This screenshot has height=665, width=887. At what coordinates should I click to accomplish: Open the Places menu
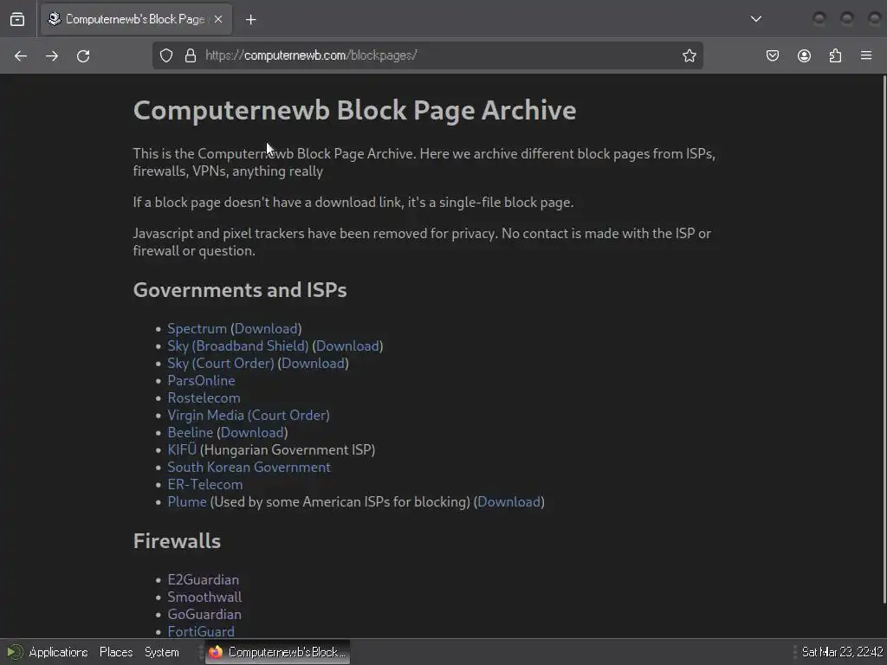[x=116, y=652]
